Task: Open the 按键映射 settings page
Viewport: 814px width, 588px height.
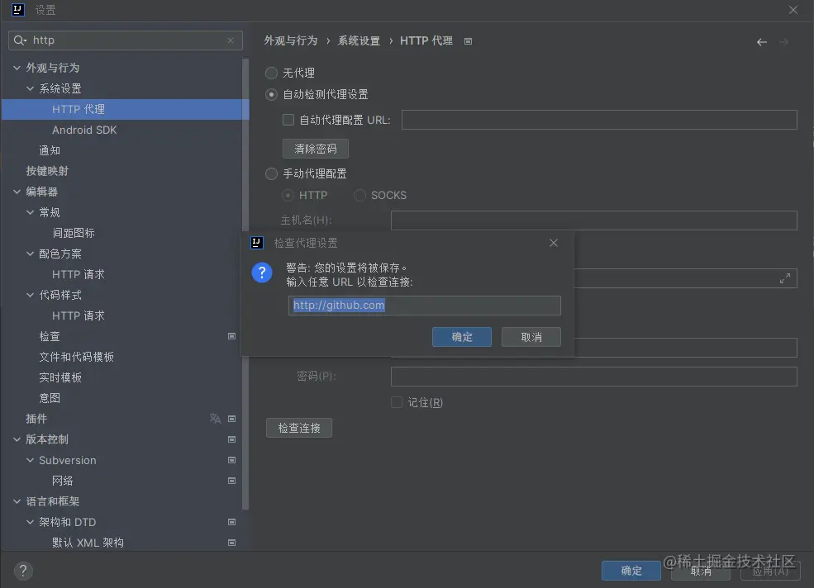Action: (x=47, y=171)
